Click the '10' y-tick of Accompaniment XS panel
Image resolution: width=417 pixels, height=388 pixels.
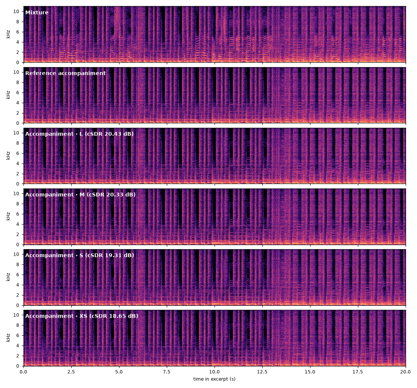click(x=16, y=315)
